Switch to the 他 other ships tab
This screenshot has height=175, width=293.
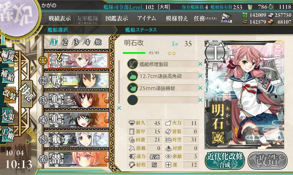pyautogui.click(x=98, y=42)
